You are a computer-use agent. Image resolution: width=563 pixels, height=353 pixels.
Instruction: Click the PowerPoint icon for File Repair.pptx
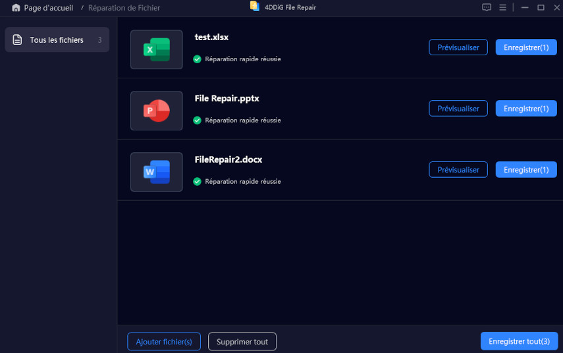click(157, 111)
